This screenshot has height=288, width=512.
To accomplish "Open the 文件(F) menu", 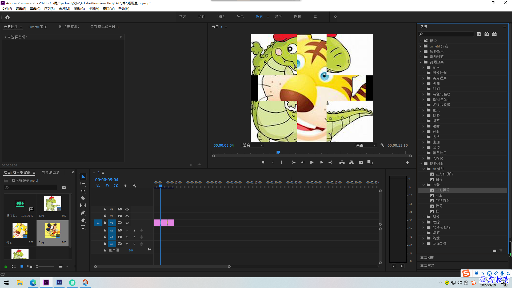I will pos(7,9).
